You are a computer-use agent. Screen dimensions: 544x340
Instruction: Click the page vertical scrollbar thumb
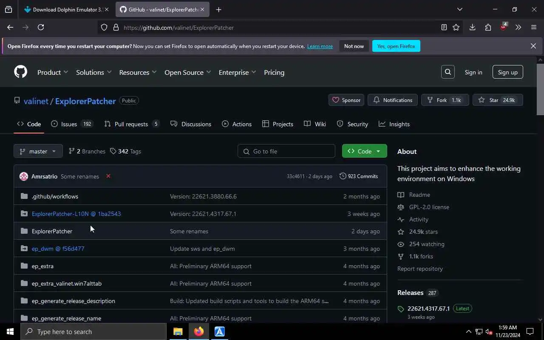[x=540, y=89]
